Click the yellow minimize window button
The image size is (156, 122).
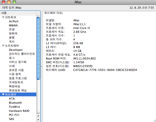coord(8,2)
